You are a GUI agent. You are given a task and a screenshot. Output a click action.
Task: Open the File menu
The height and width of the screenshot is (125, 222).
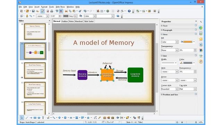20,7
